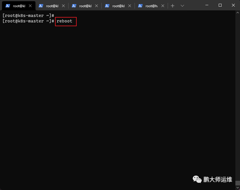The height and width of the screenshot is (190, 240).
Task: Click scrollbar up arrow
Action: click(237, 13)
